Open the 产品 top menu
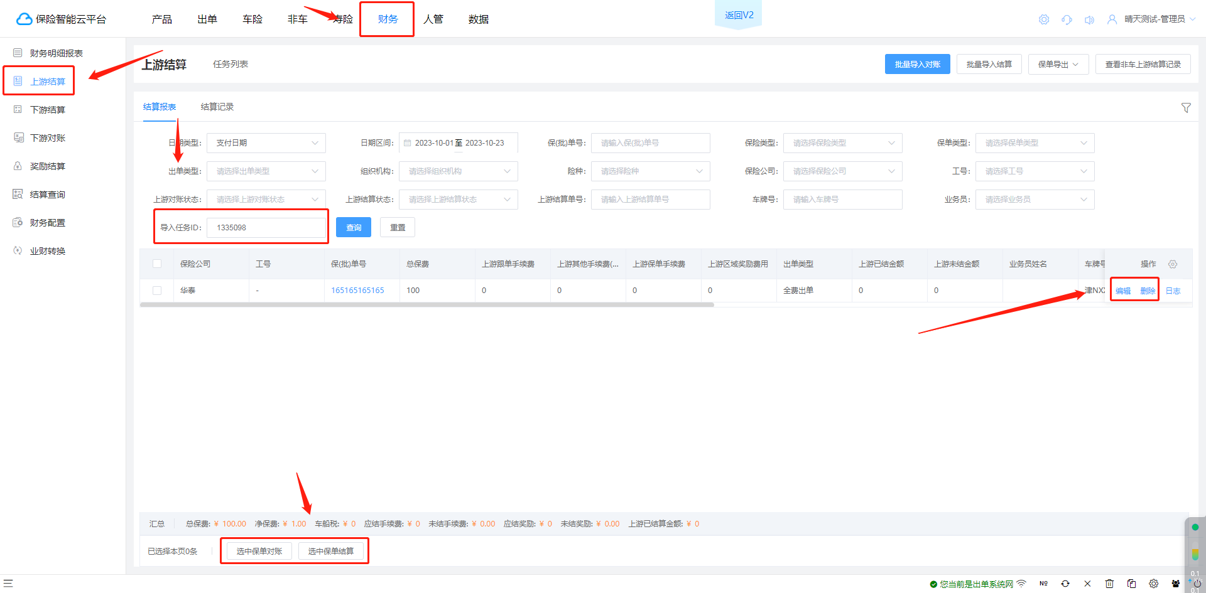Screen dimensions: 1206x593 coord(162,19)
